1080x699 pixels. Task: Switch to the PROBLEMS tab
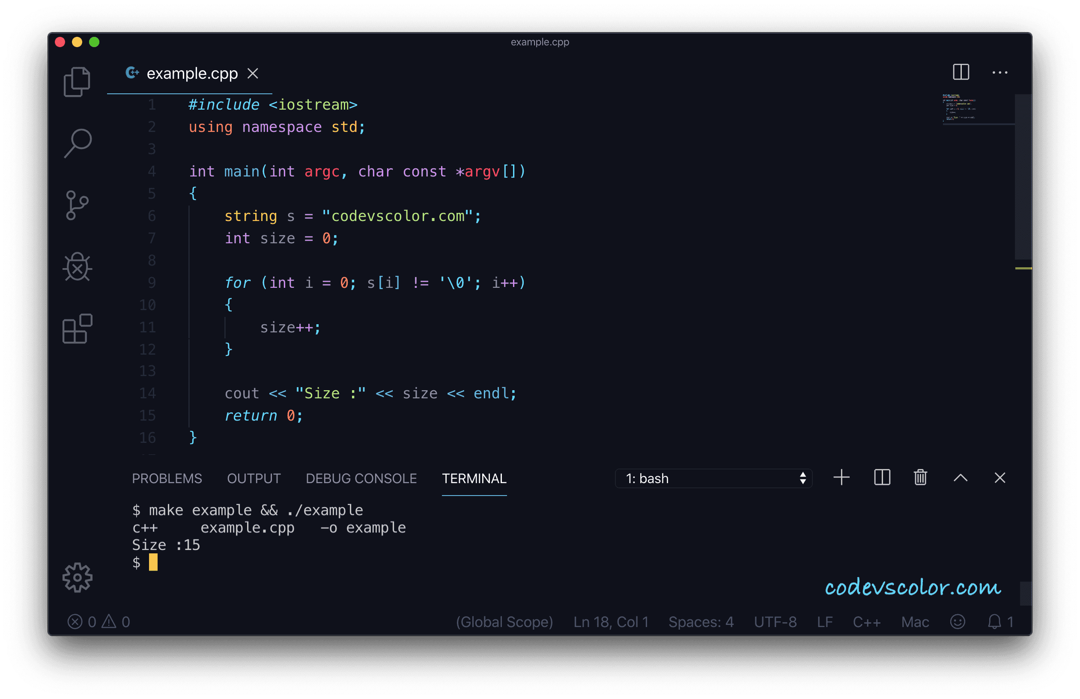(x=167, y=478)
